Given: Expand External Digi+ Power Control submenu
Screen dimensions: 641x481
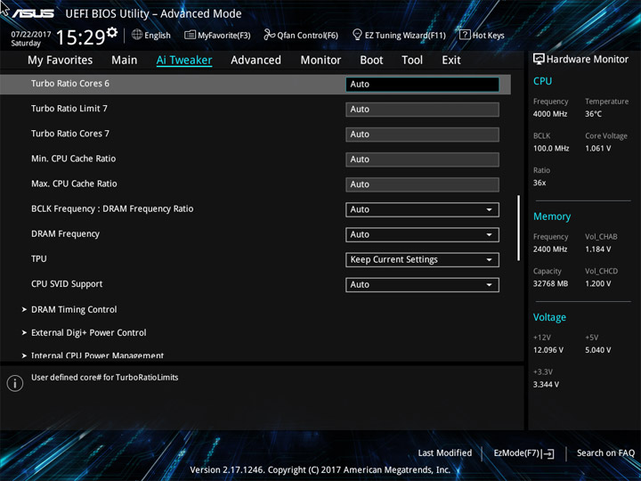Looking at the screenshot, I should point(88,333).
